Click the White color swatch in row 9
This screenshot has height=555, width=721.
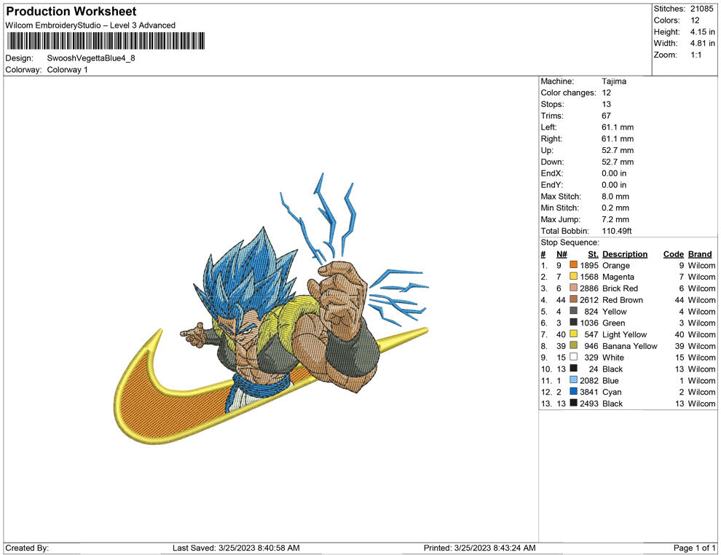tap(573, 357)
